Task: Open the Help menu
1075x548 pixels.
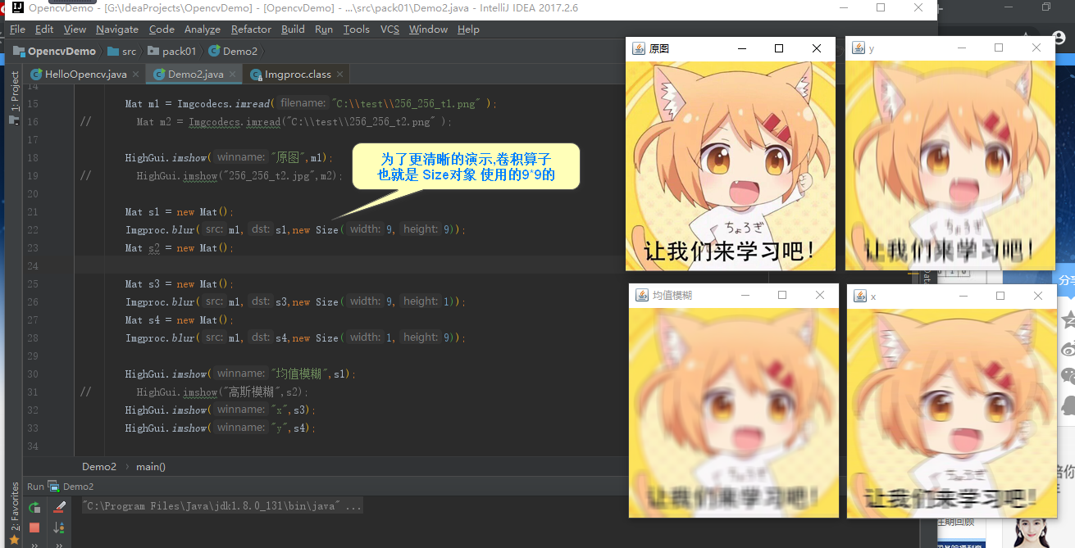Action: pos(468,29)
